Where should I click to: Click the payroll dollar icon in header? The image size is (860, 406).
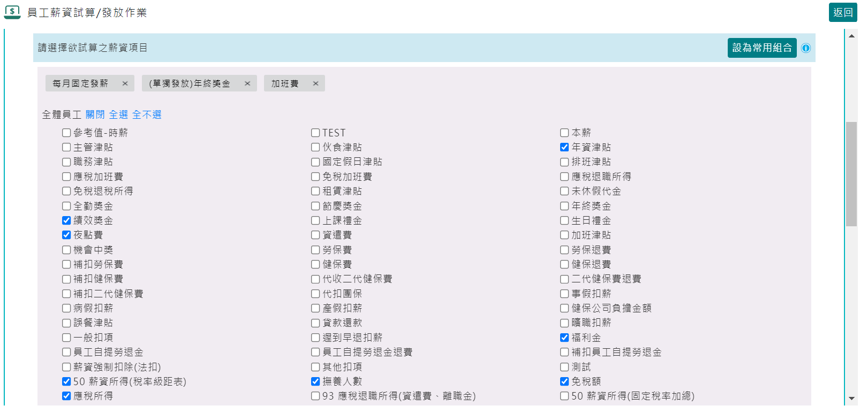(x=12, y=12)
